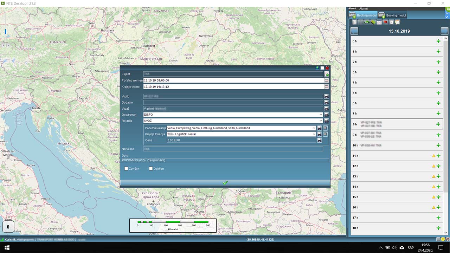Tick the Završen checkbox

pos(126,169)
